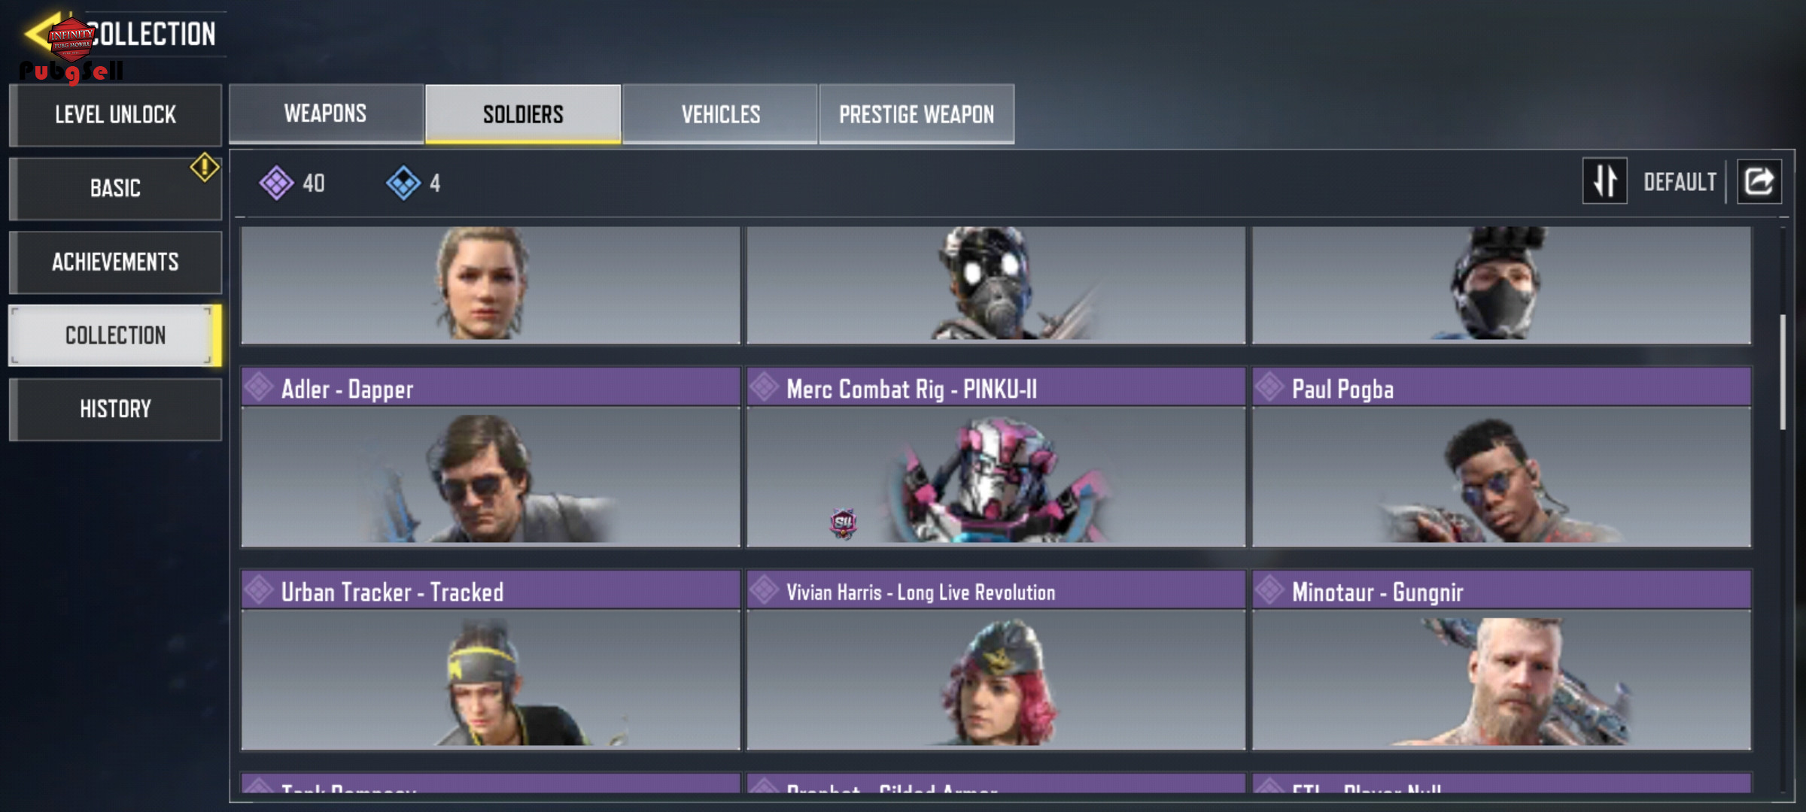Switch to the Weapons tab

(326, 114)
